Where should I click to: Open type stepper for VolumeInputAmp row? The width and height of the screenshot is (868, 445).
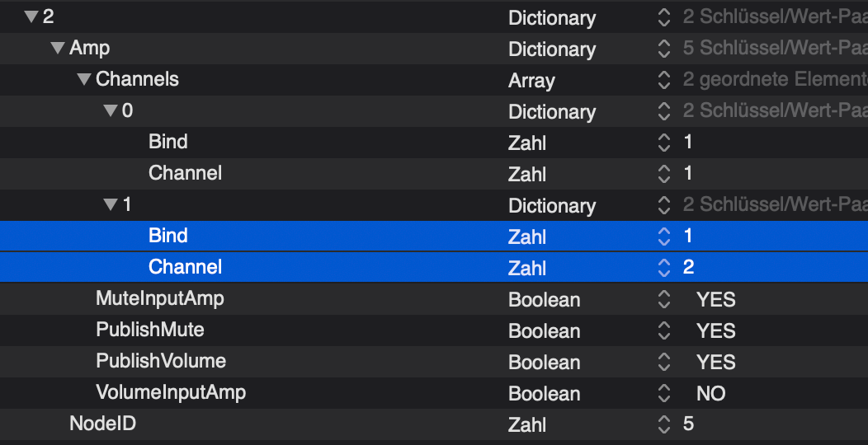[663, 394]
